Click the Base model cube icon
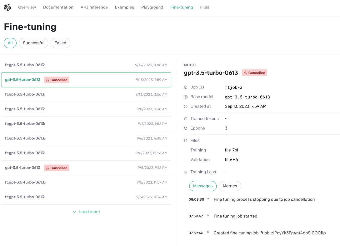Image resolution: width=340 pixels, height=246 pixels. tap(186, 97)
